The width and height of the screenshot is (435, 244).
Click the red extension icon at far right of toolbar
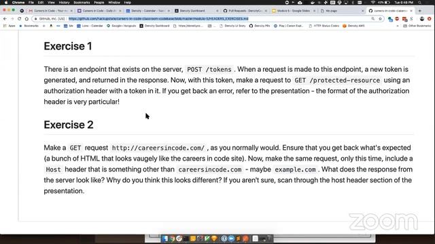coord(430,19)
